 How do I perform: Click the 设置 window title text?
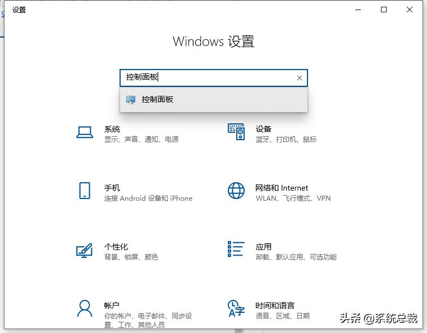pos(19,10)
